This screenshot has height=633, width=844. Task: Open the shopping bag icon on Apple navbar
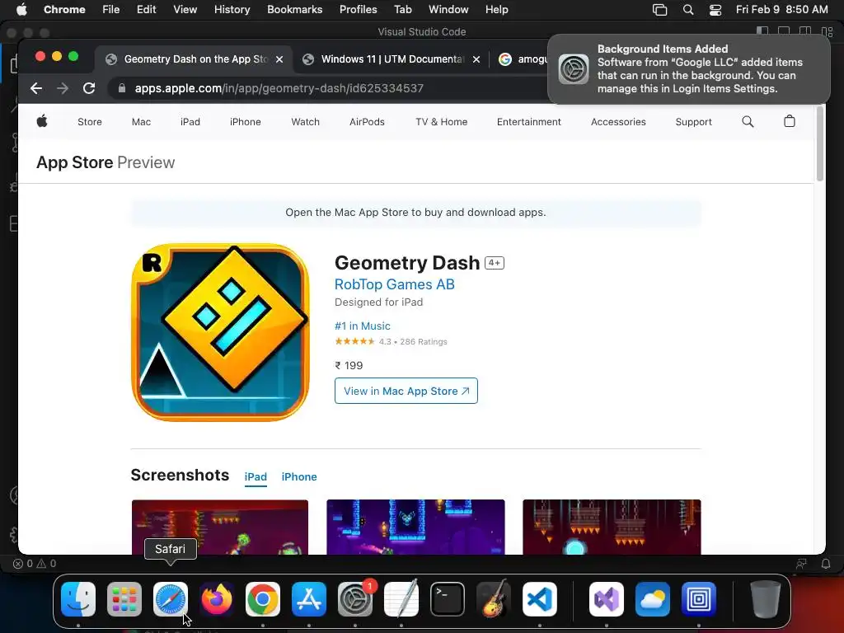(x=789, y=121)
